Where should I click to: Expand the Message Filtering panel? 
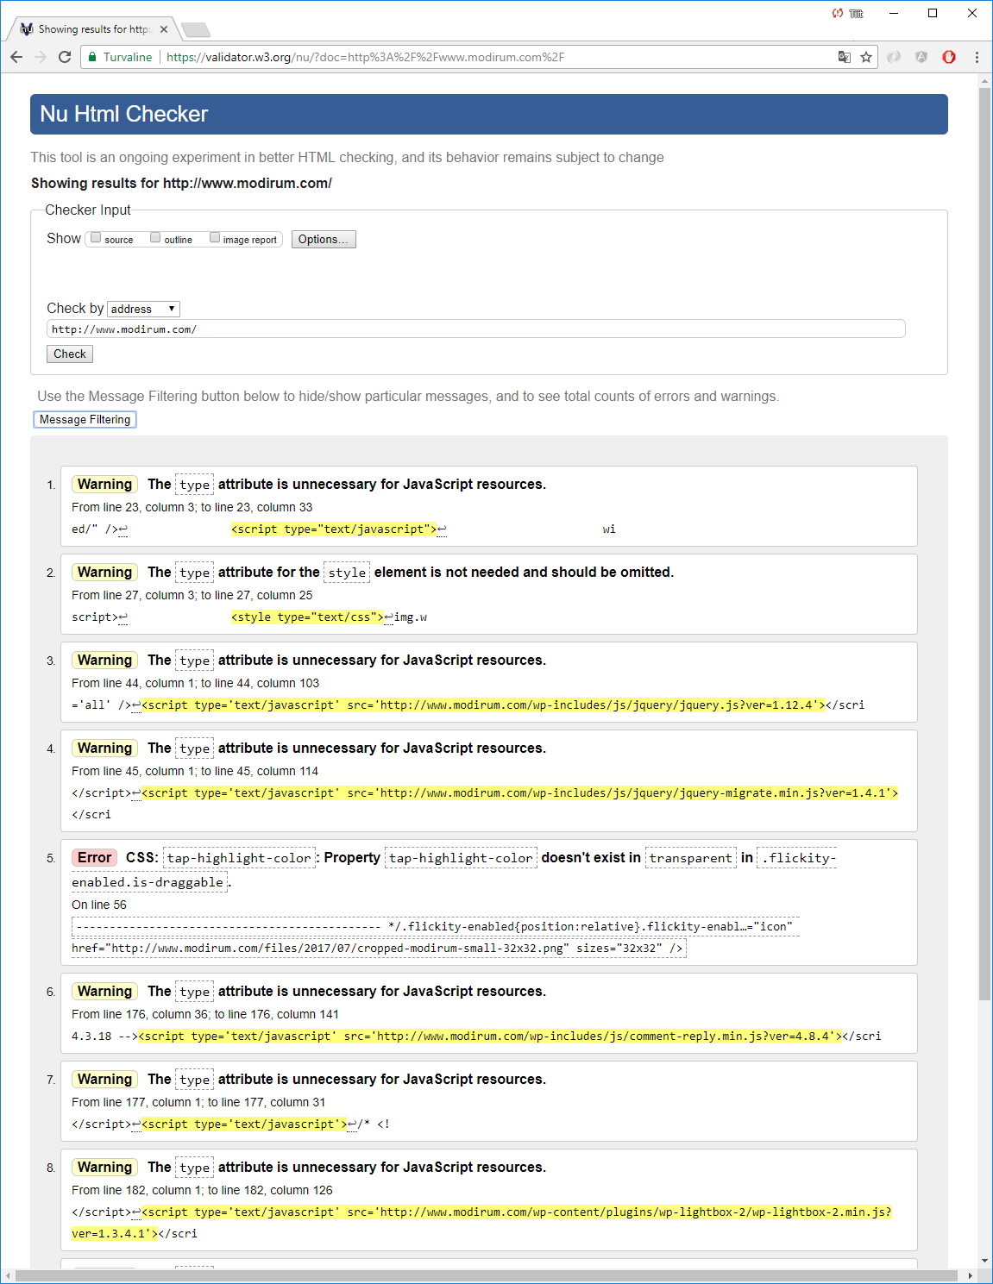point(85,420)
